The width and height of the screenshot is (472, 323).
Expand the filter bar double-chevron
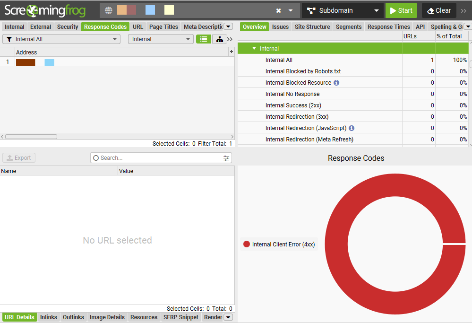coord(230,39)
